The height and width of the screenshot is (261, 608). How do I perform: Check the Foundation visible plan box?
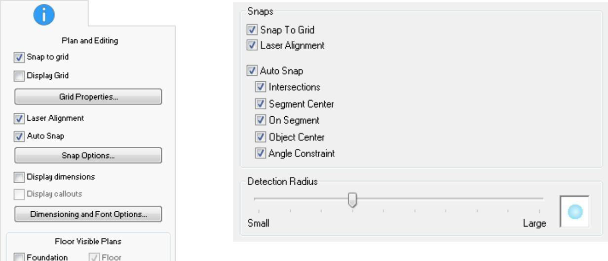pos(19,257)
